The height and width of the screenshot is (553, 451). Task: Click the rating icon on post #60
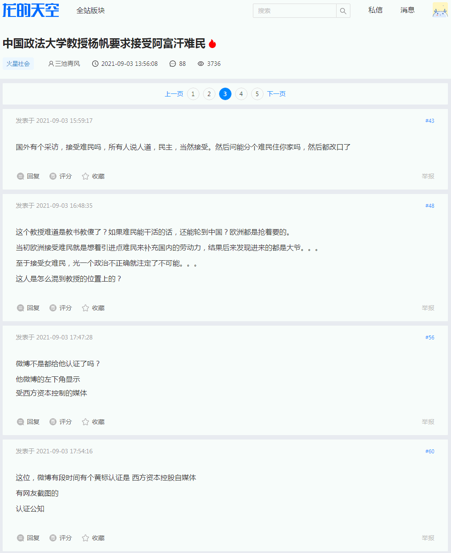(x=53, y=538)
